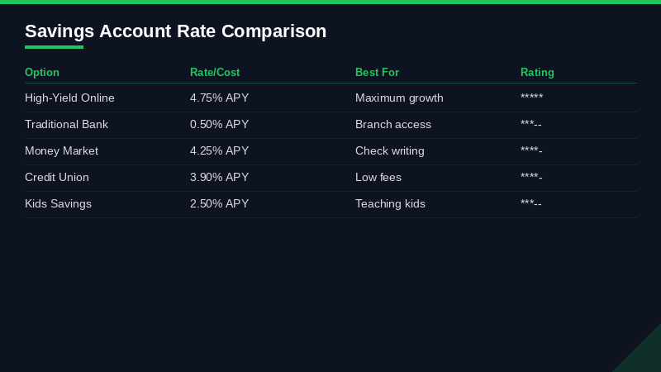This screenshot has height=372, width=661.
Task: Click the Rating column header
Action: [537, 73]
